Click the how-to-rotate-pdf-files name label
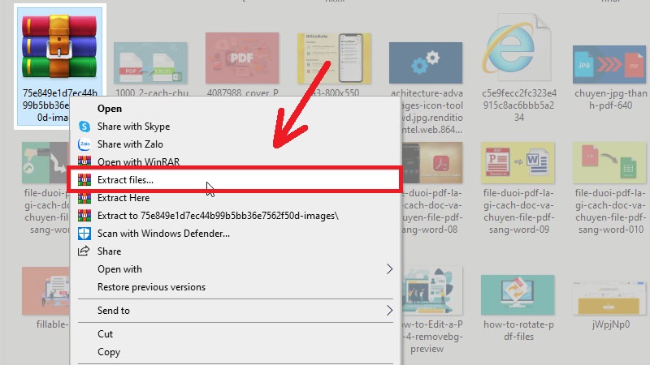This screenshot has height=365, width=650. [518, 330]
